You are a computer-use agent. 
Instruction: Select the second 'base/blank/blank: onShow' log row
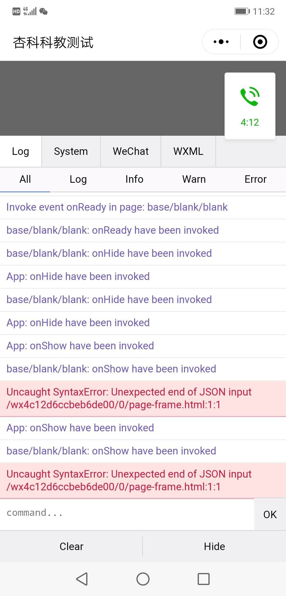pos(143,451)
